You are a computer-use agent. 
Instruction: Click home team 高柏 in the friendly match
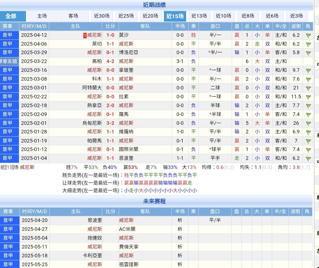coord(97,61)
